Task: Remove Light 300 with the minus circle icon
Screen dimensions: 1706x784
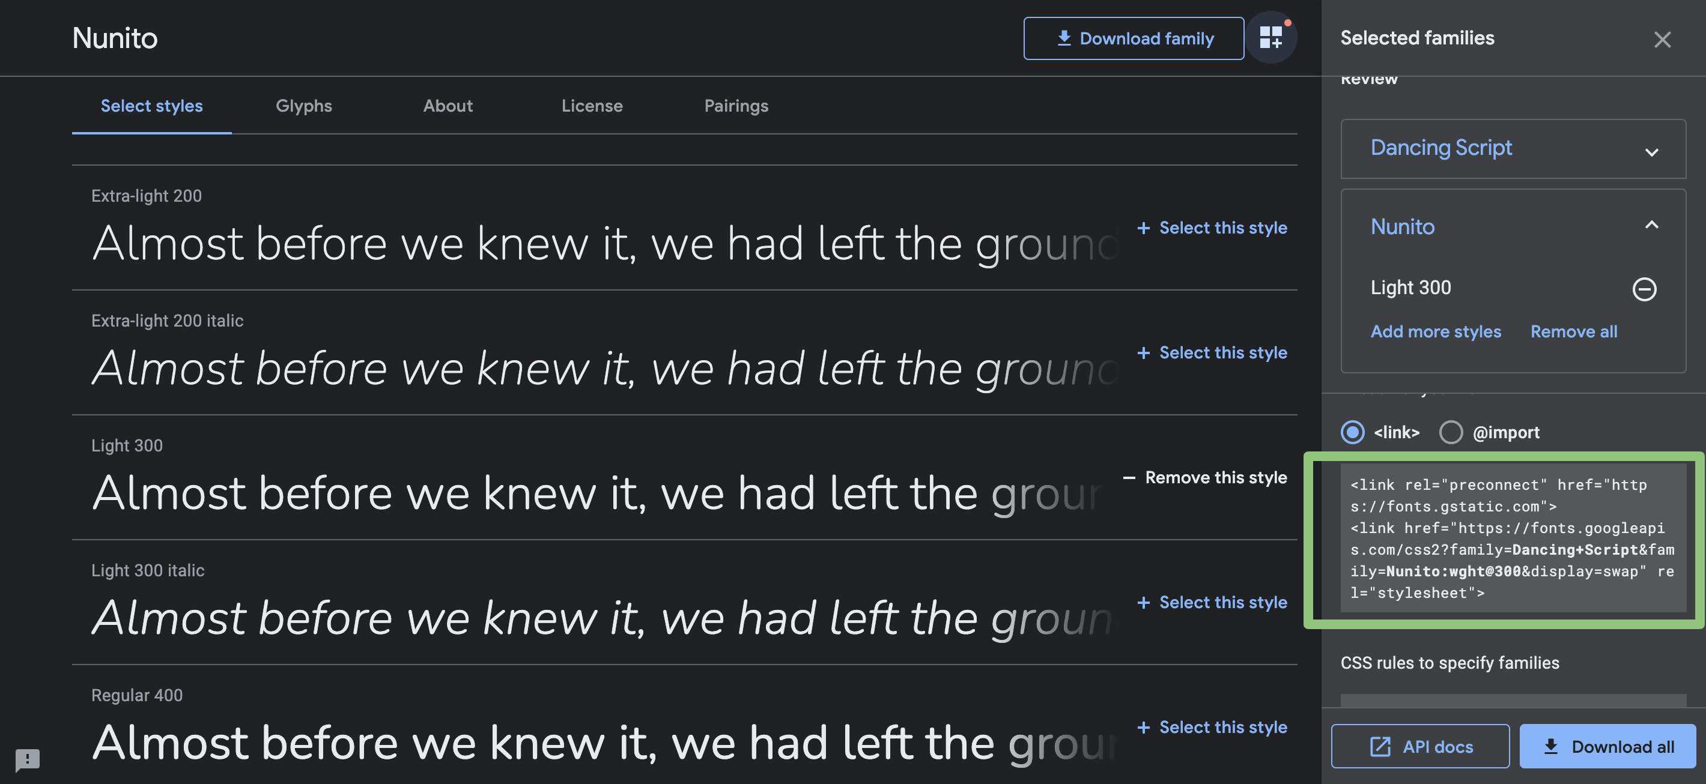Action: 1644,289
